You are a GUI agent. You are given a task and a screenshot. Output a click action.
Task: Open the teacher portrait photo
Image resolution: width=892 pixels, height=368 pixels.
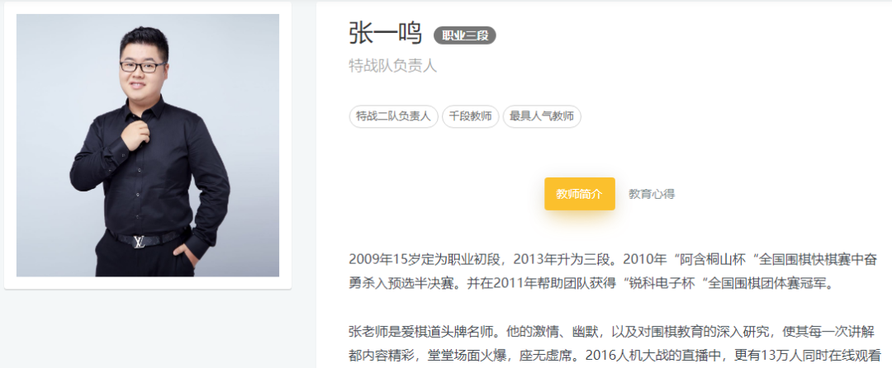pos(148,145)
